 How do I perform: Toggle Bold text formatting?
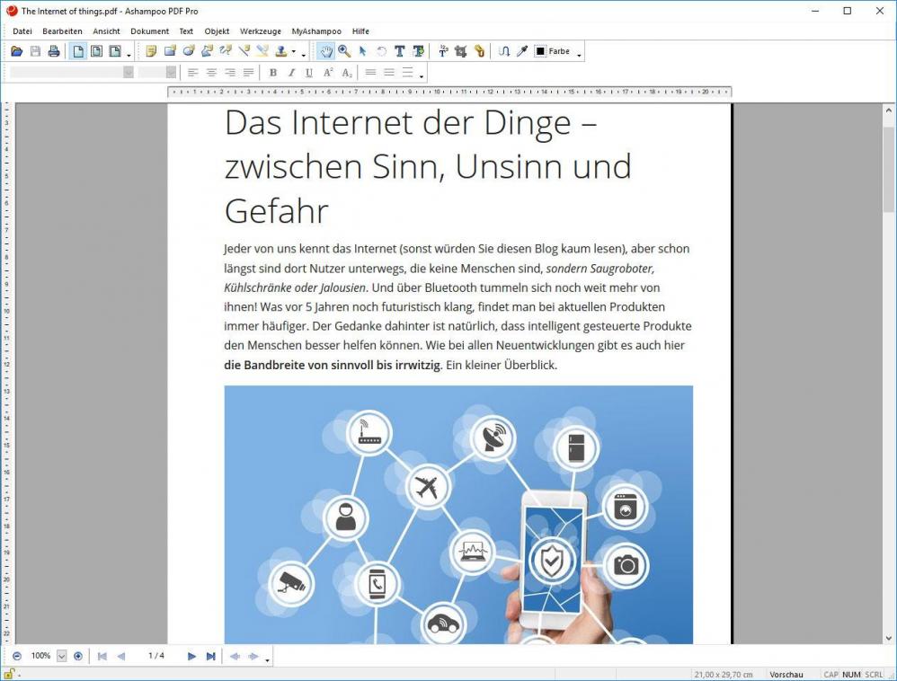tap(273, 73)
